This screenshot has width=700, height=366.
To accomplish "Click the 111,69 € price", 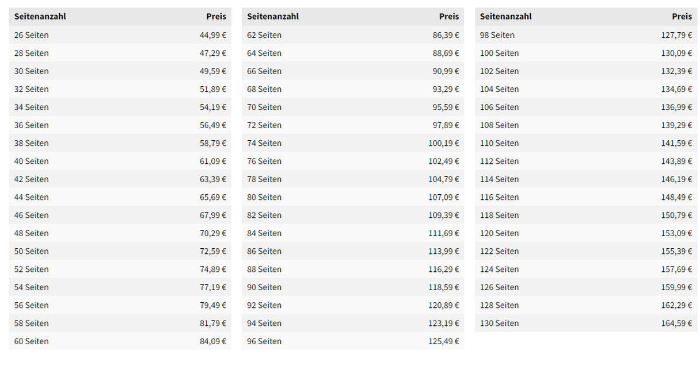I will [444, 233].
